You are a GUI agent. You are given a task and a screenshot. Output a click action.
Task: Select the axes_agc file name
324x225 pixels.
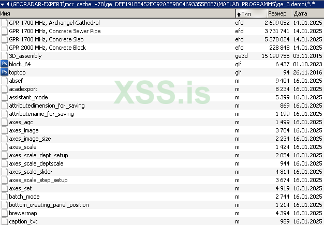point(21,122)
